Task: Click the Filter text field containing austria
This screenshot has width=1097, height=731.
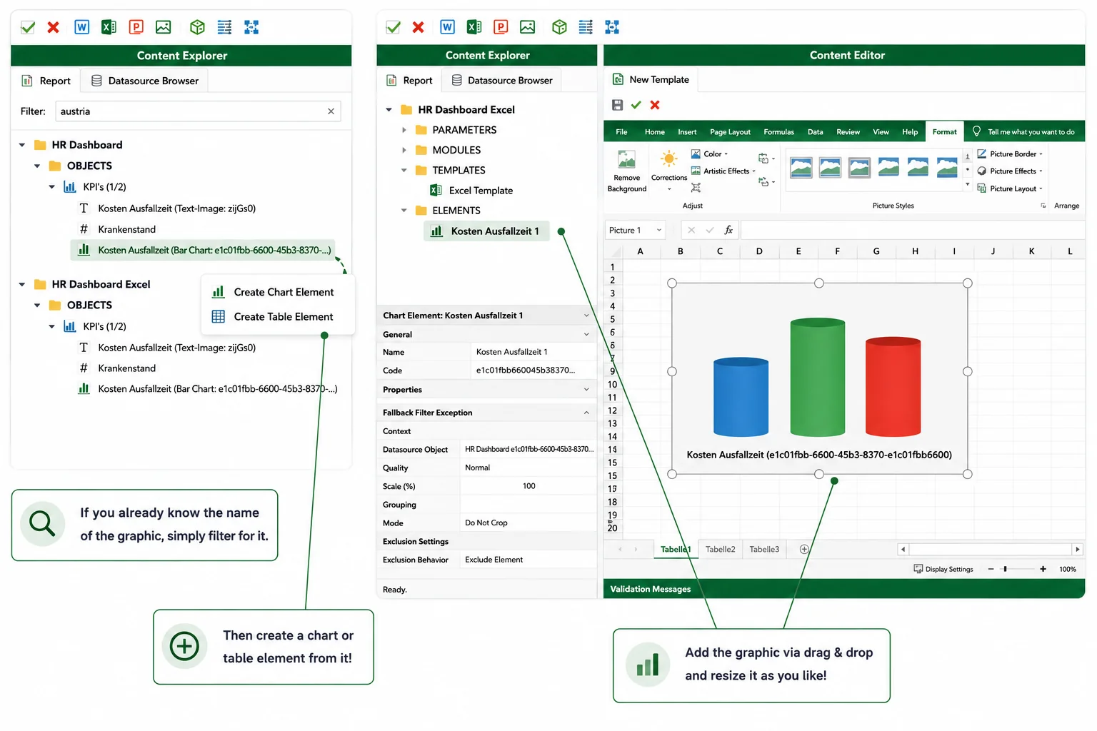Action: click(198, 111)
